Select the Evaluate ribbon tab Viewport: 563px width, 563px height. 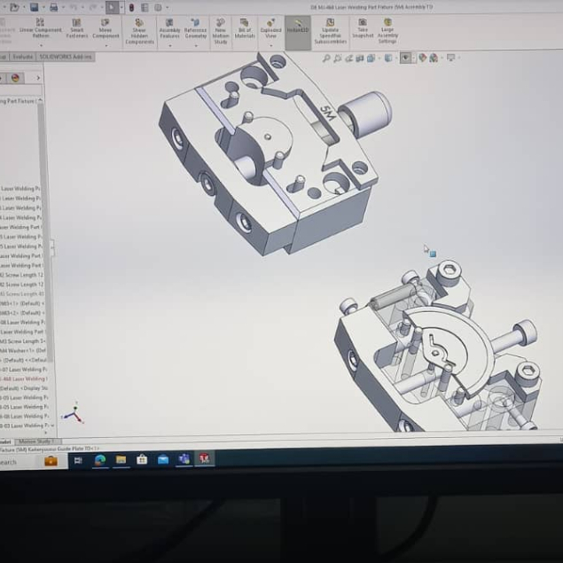pyautogui.click(x=23, y=57)
